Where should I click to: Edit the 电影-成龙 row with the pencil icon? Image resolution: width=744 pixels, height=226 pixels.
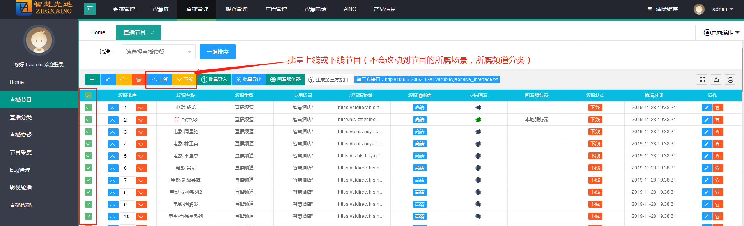[707, 108]
